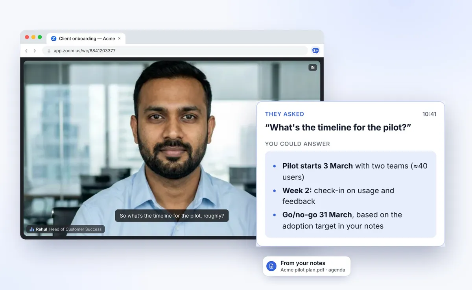This screenshot has height=290, width=472.
Task: Click the "Acme pilot plan.pdf · agenda" file name
Action: pyautogui.click(x=313, y=270)
